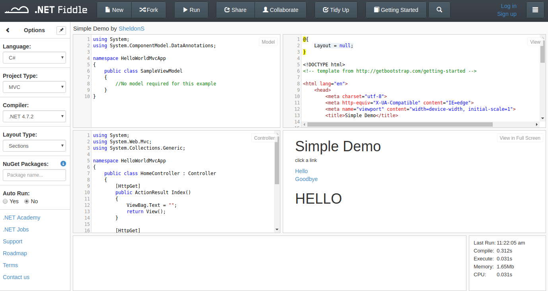The width and height of the screenshot is (548, 291).
Task: Tidy Up the code formatting
Action: [336, 10]
